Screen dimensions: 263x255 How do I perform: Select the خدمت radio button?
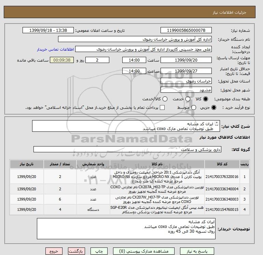pos(188,99)
